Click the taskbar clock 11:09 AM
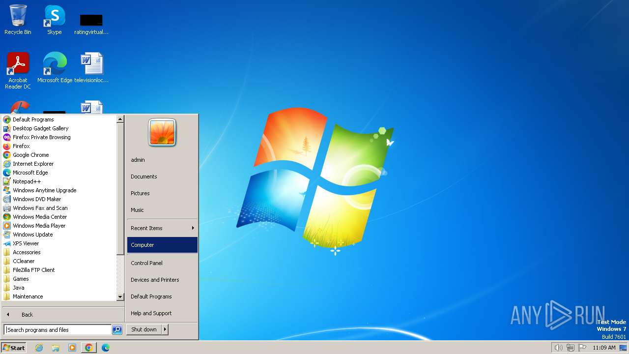The height and width of the screenshot is (354, 629). coord(604,348)
